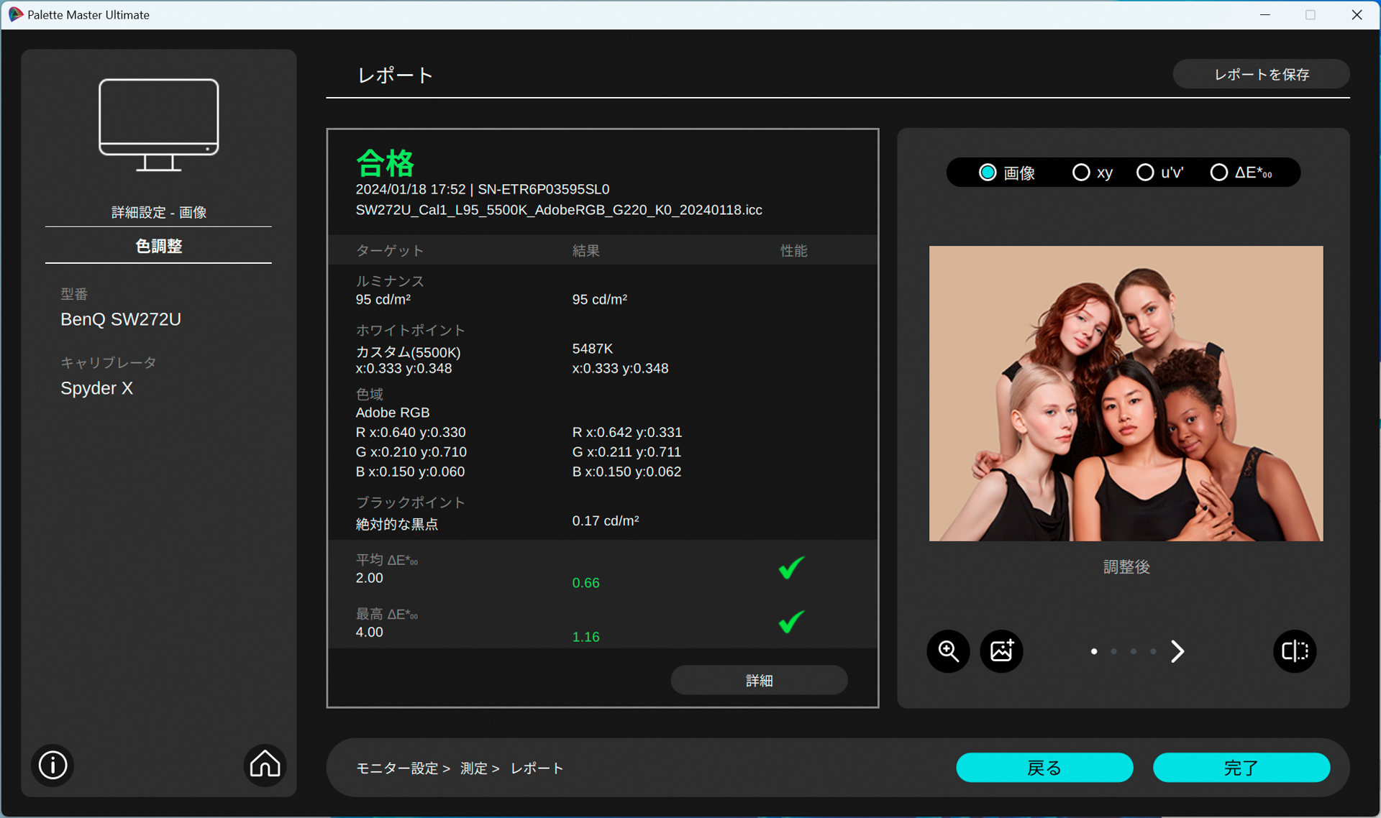Select the ΔE*00 radio button
The height and width of the screenshot is (818, 1381).
(1218, 173)
